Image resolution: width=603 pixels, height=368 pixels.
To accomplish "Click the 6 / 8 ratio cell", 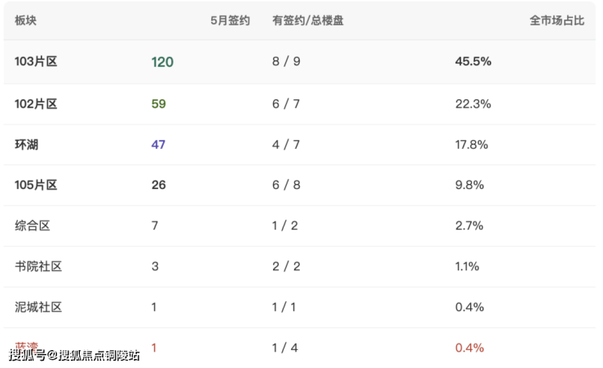I will (x=286, y=185).
